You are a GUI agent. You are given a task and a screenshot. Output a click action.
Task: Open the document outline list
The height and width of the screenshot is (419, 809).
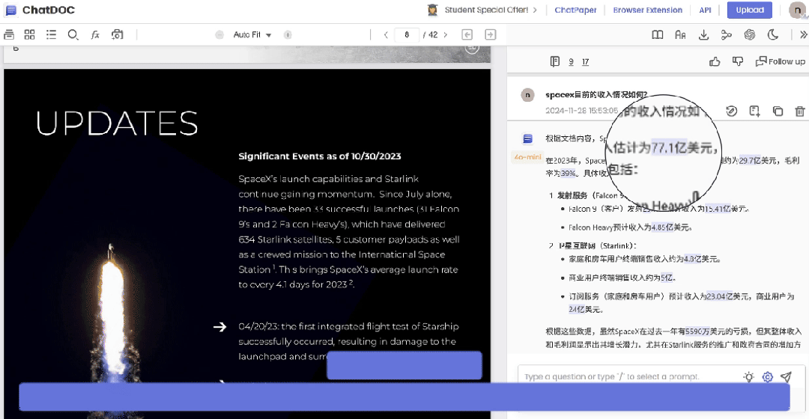pyautogui.click(x=51, y=34)
